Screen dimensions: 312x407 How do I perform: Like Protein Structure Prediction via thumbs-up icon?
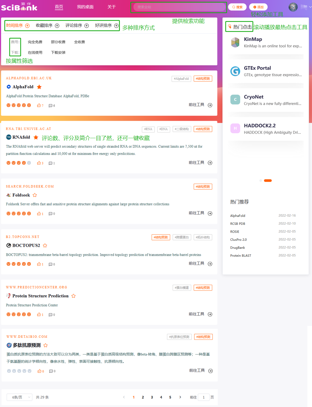(39, 315)
